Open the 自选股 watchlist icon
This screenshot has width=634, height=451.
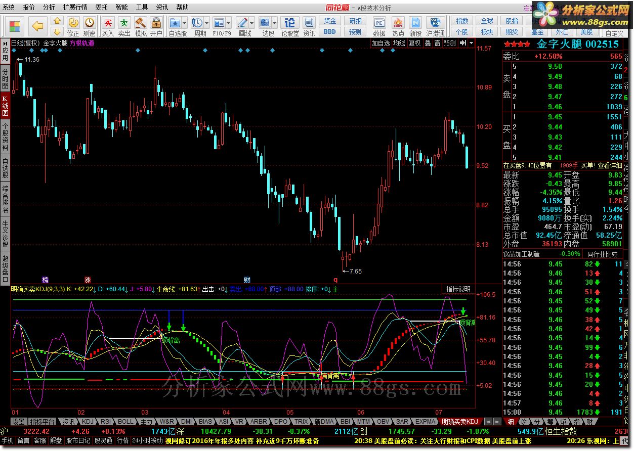(x=175, y=23)
